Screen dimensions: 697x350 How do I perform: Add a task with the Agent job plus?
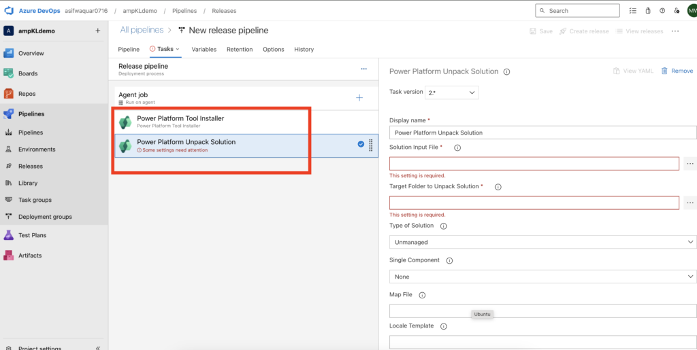coord(359,98)
